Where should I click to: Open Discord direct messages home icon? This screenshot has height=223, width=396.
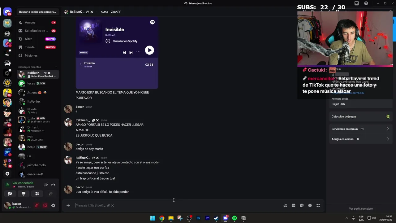(x=7, y=12)
